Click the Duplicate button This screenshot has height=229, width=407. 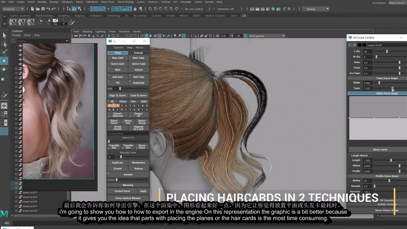[118, 163]
